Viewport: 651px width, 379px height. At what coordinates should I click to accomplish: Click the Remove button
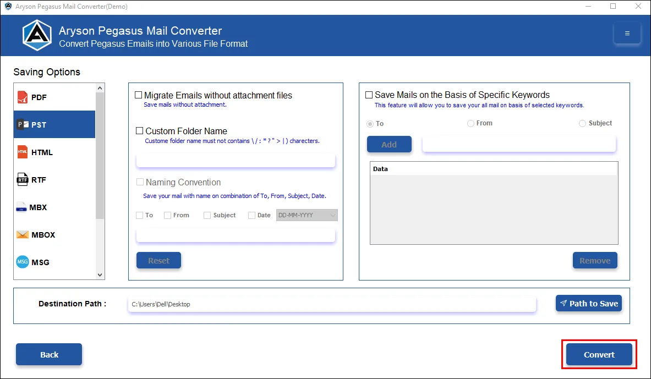tap(595, 260)
